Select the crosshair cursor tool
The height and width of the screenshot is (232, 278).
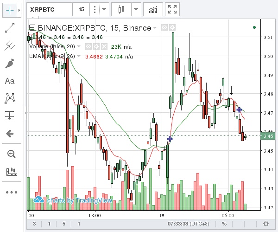(10, 10)
